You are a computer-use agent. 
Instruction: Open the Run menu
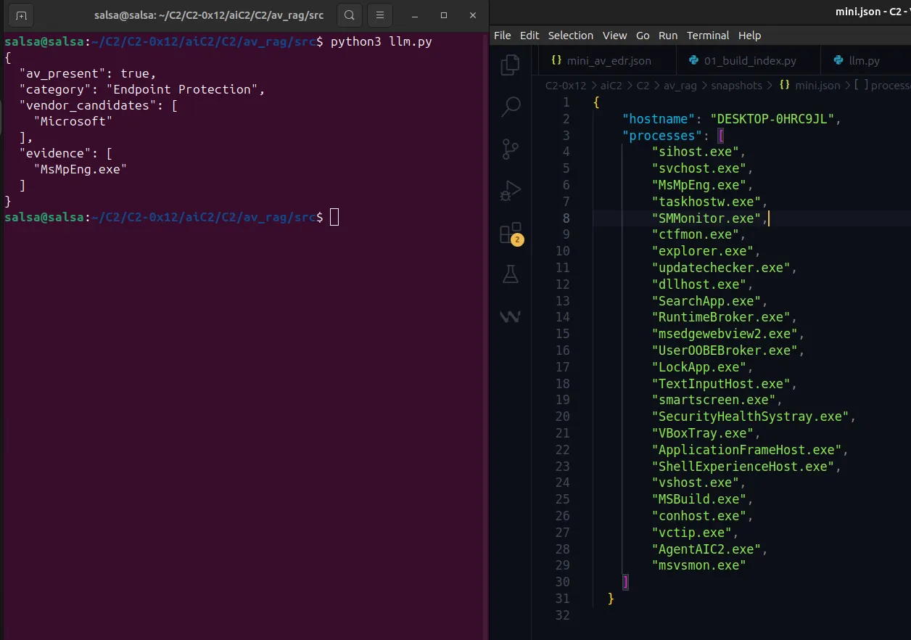pos(668,35)
